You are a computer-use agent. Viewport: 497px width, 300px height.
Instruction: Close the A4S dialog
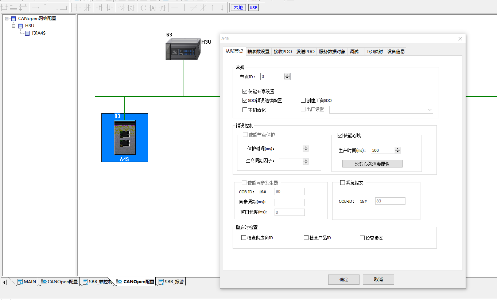coord(460,39)
